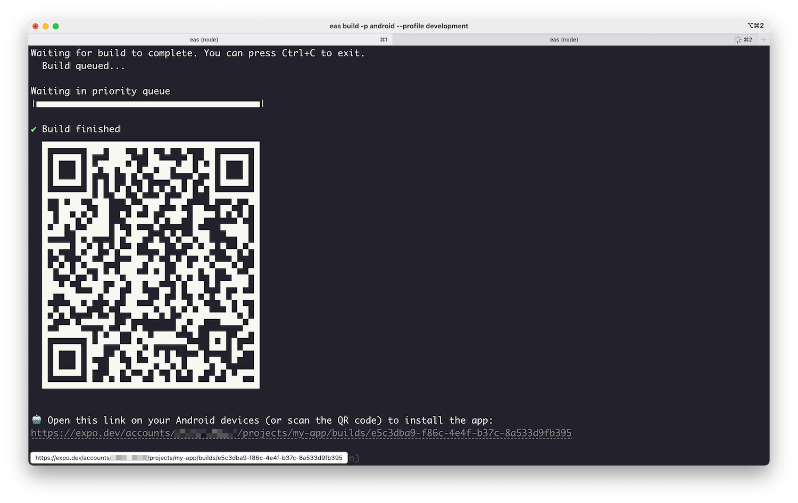Select the right eas (node) tab

pos(564,39)
